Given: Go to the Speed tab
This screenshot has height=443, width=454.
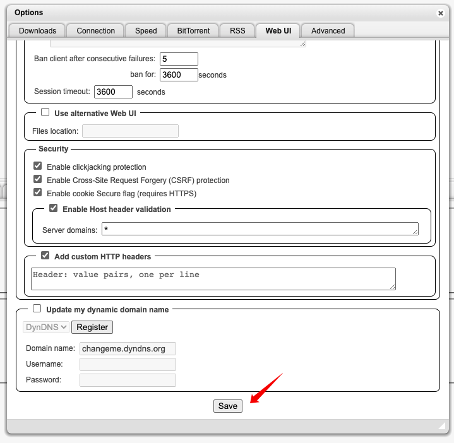Looking at the screenshot, I should click(x=146, y=31).
